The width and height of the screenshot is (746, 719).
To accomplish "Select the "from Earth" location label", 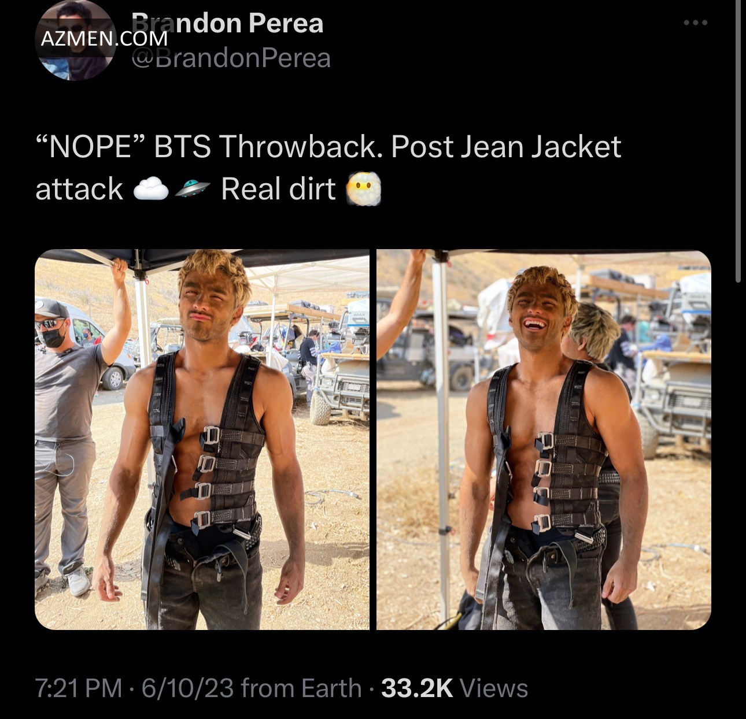I will pyautogui.click(x=301, y=688).
